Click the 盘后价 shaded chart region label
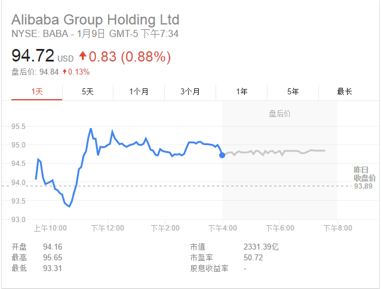This screenshot has height=289, width=381. point(279,113)
